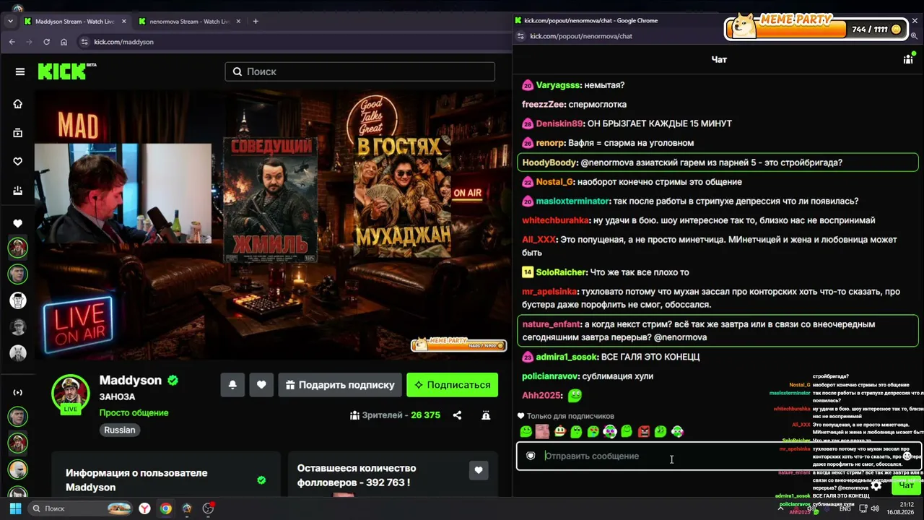Open the Browse icon in Kick sidebar
This screenshot has height=520, width=924.
coord(18,133)
